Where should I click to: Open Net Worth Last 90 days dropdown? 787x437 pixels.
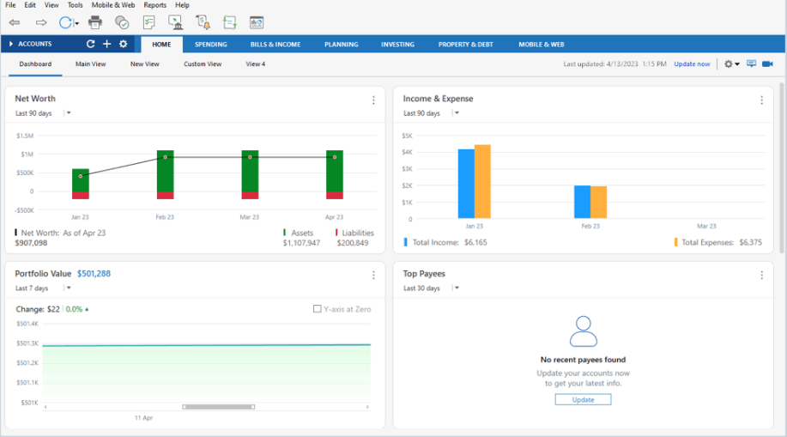click(x=69, y=113)
